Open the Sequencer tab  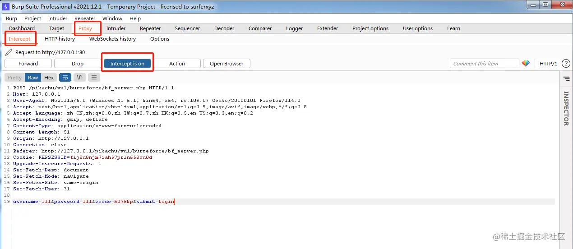tap(188, 28)
